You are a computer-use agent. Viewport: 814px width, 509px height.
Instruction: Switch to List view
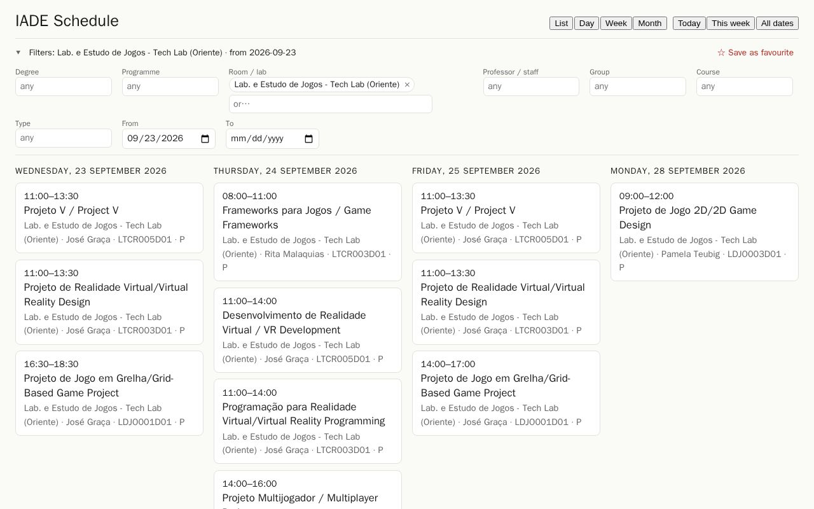point(561,23)
